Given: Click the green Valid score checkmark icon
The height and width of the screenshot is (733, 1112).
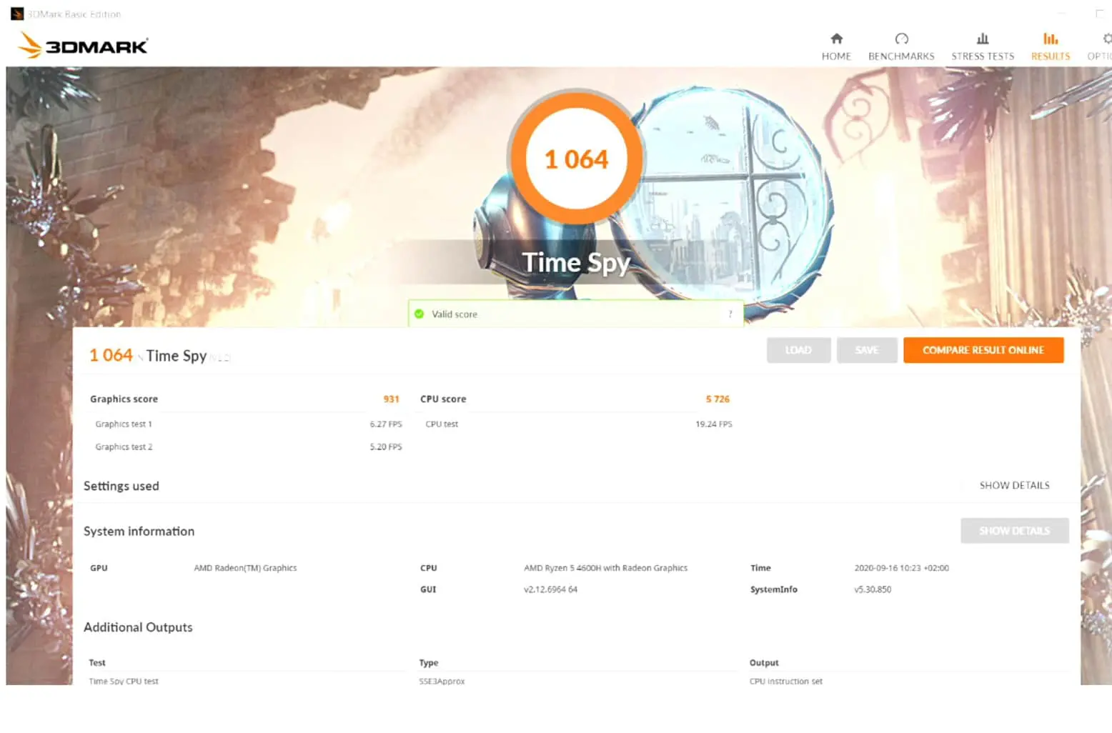Looking at the screenshot, I should (x=419, y=314).
